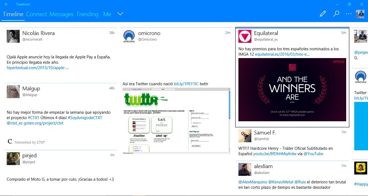Open the IMGA winners image in Equilateral's tweet

[x=292, y=90]
